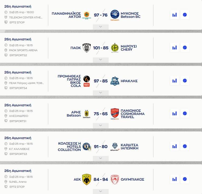The image size is (202, 194).
Task: Click the Olympiacos team logo
Action: 115,179
